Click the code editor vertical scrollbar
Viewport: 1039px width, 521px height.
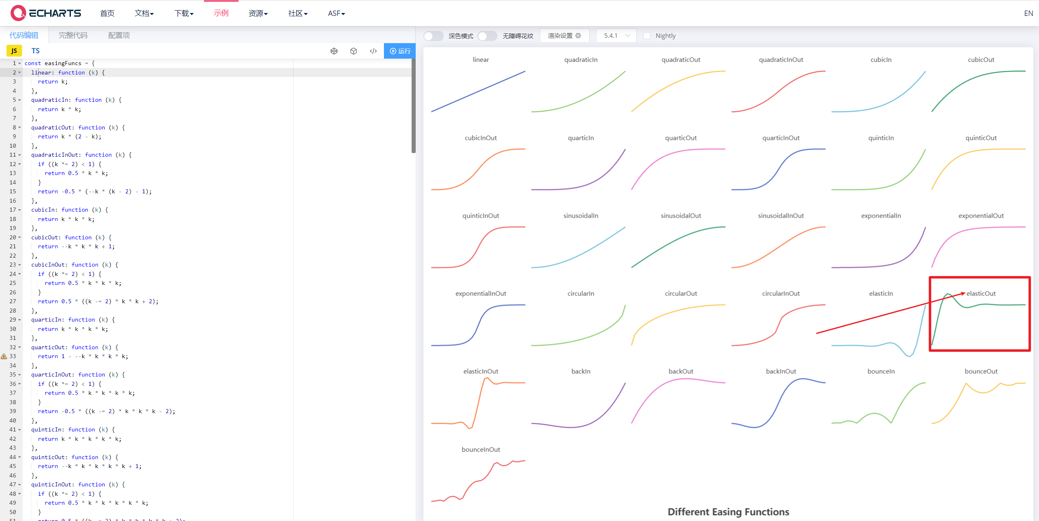[x=413, y=106]
